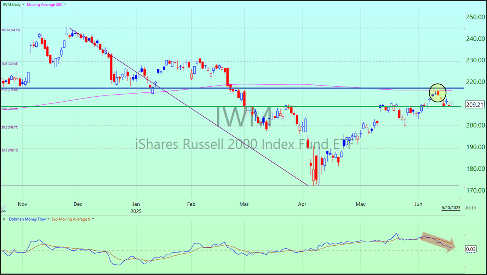
Task: Select the 209.21 price tag on axis
Action: [474, 105]
